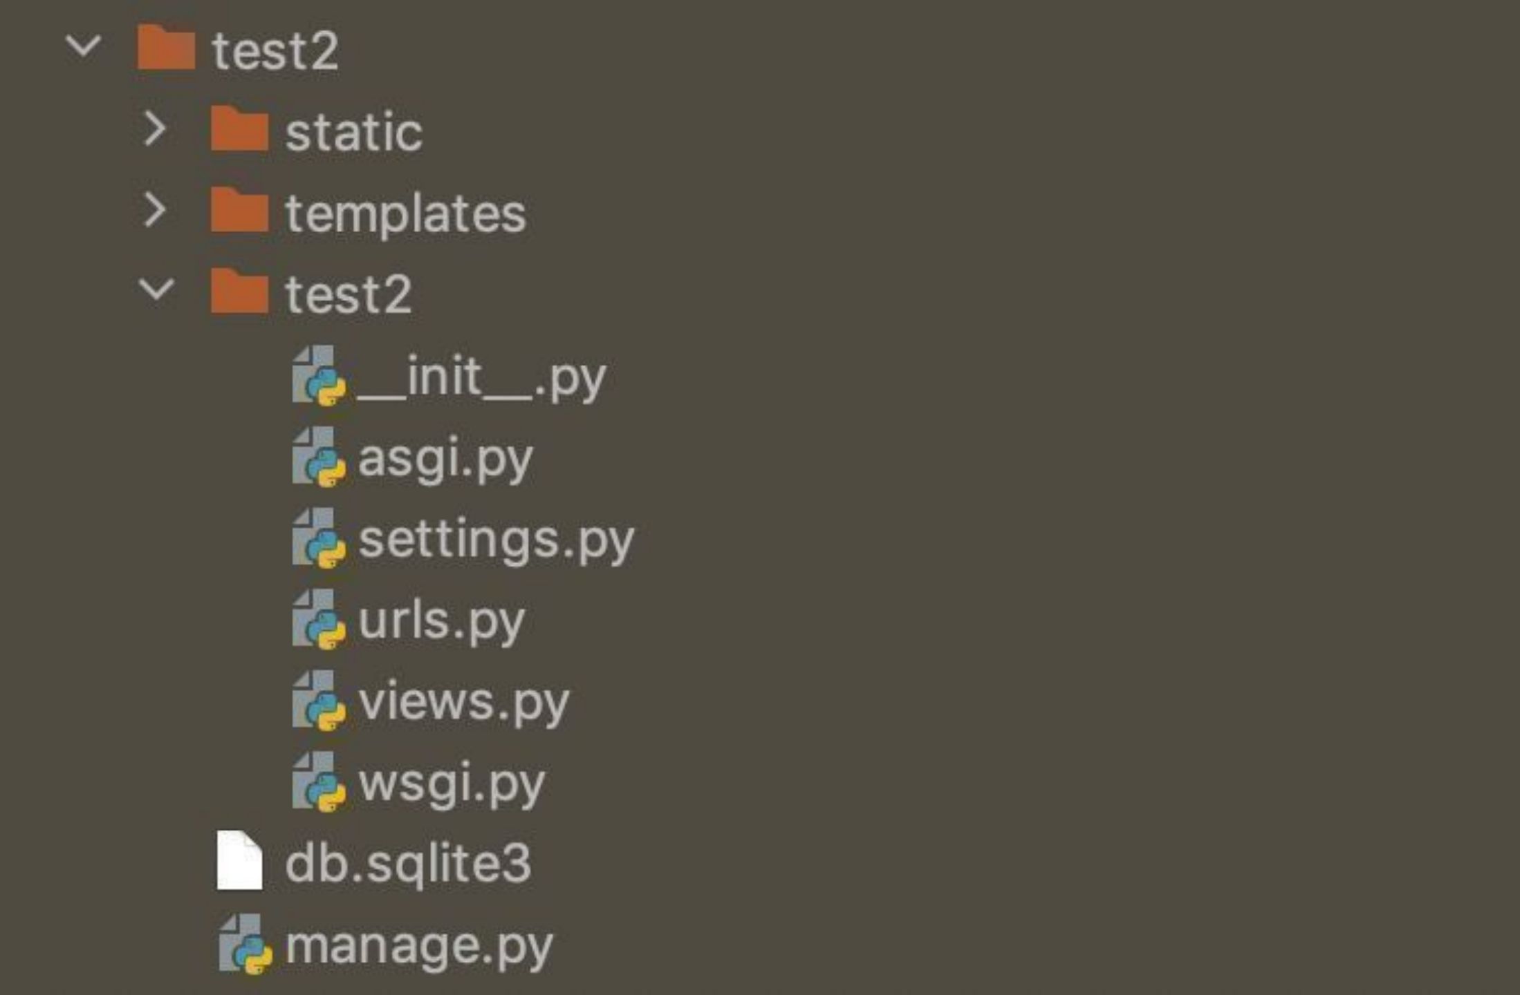Image resolution: width=1520 pixels, height=995 pixels.
Task: Click the Python icon beside manage.py
Action: [x=245, y=944]
